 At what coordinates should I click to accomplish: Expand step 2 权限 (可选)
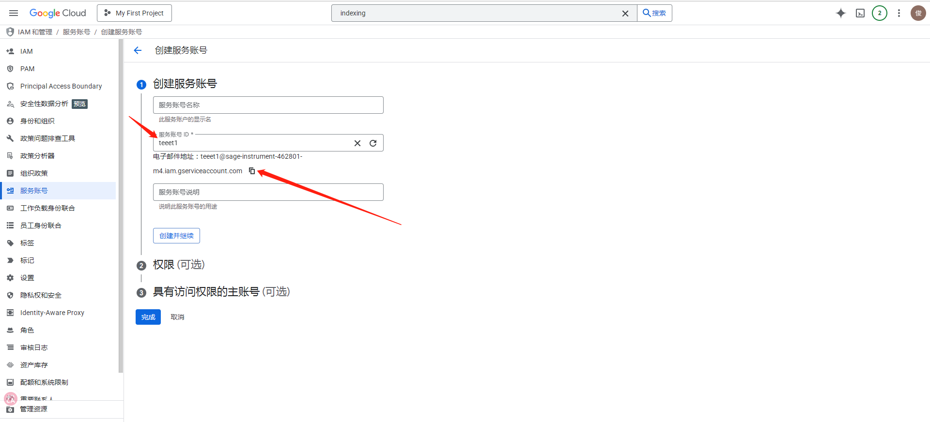coord(179,265)
